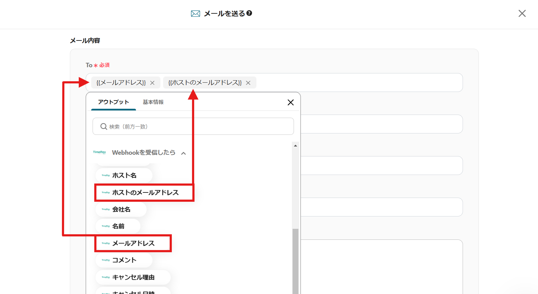Image resolution: width=538 pixels, height=294 pixels.
Task: Click the Webhookを受信したら section header
Action: 140,153
